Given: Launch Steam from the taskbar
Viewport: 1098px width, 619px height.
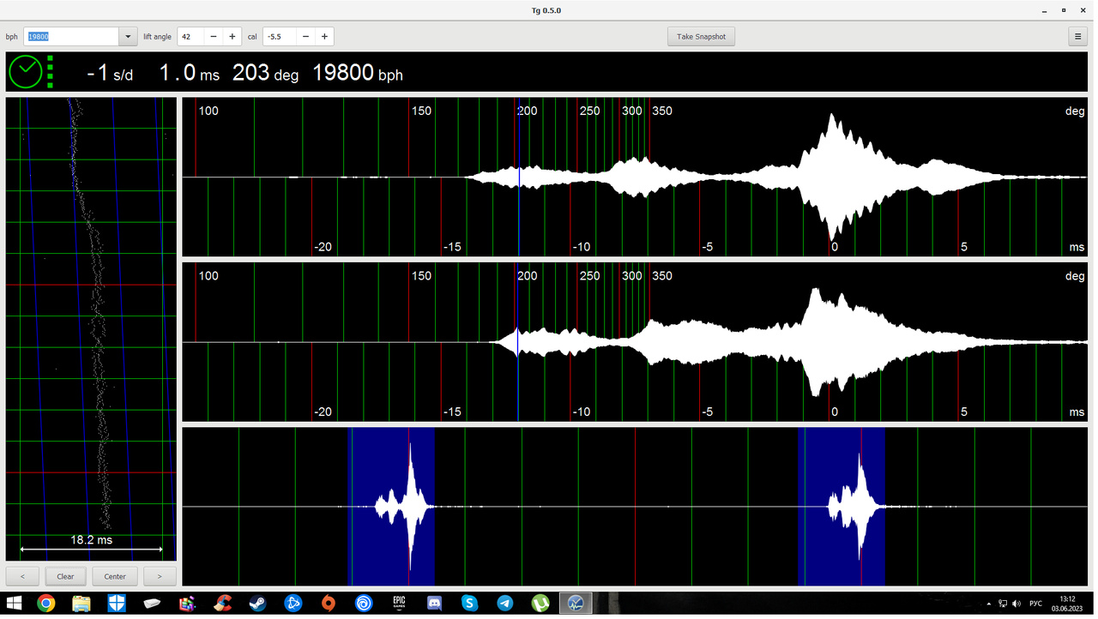Looking at the screenshot, I should click(257, 604).
